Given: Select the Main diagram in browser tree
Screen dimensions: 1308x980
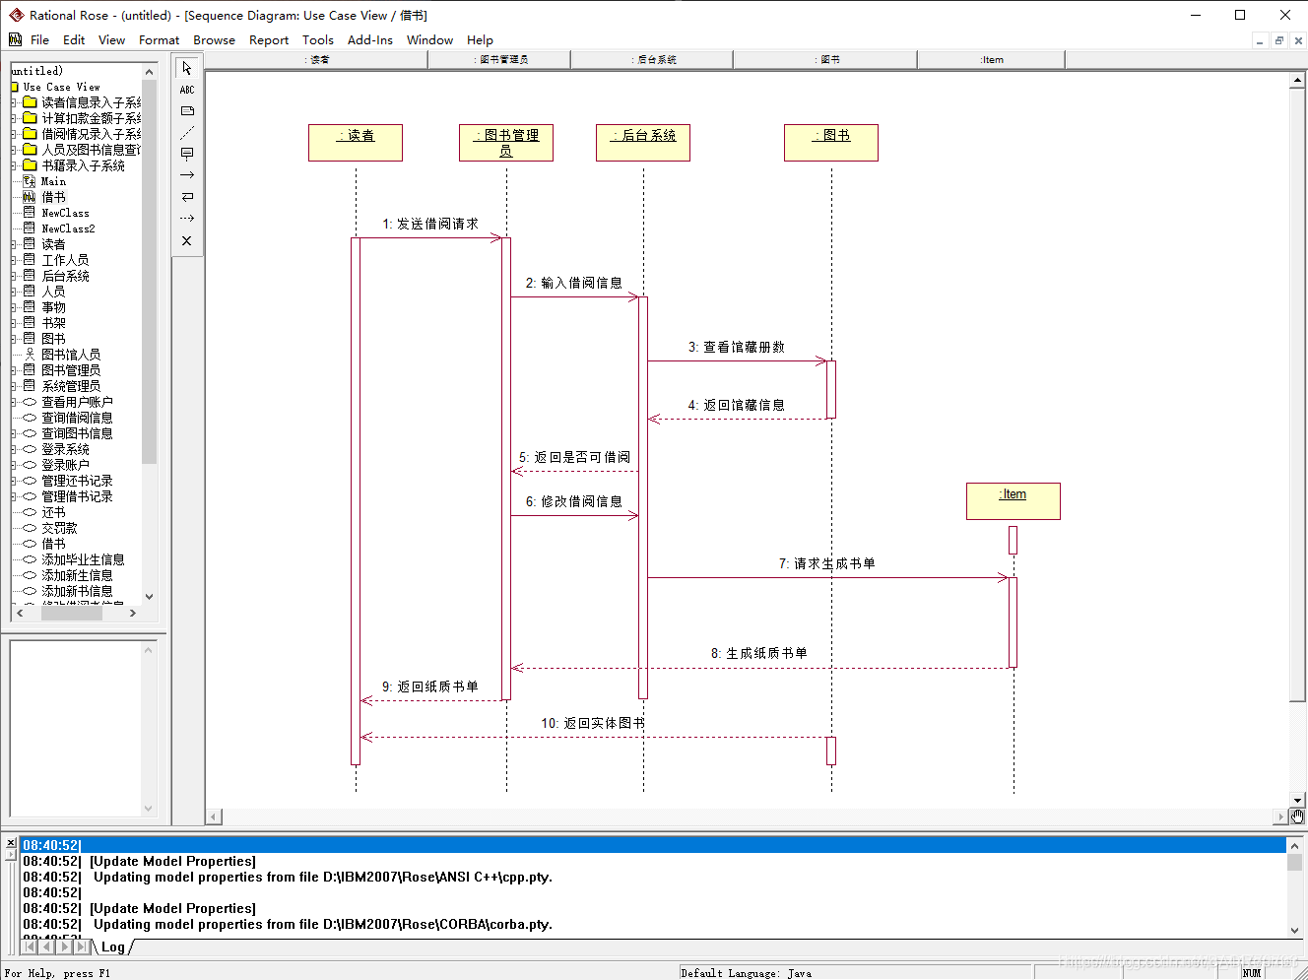Looking at the screenshot, I should click(x=53, y=181).
